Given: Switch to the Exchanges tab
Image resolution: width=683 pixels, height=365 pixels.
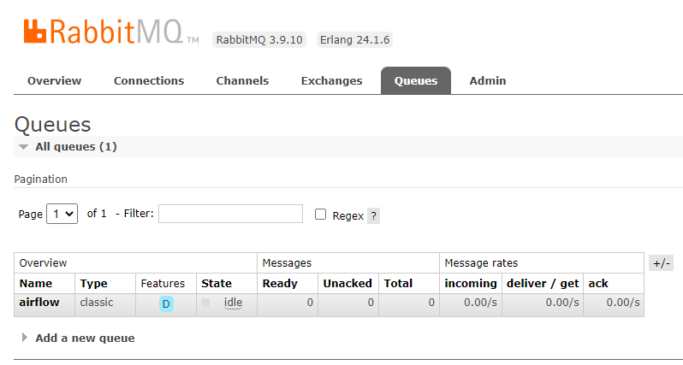Looking at the screenshot, I should [x=331, y=81].
